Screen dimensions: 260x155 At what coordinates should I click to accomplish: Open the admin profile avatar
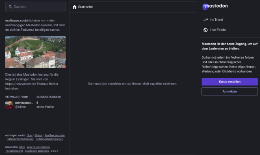[9, 105]
